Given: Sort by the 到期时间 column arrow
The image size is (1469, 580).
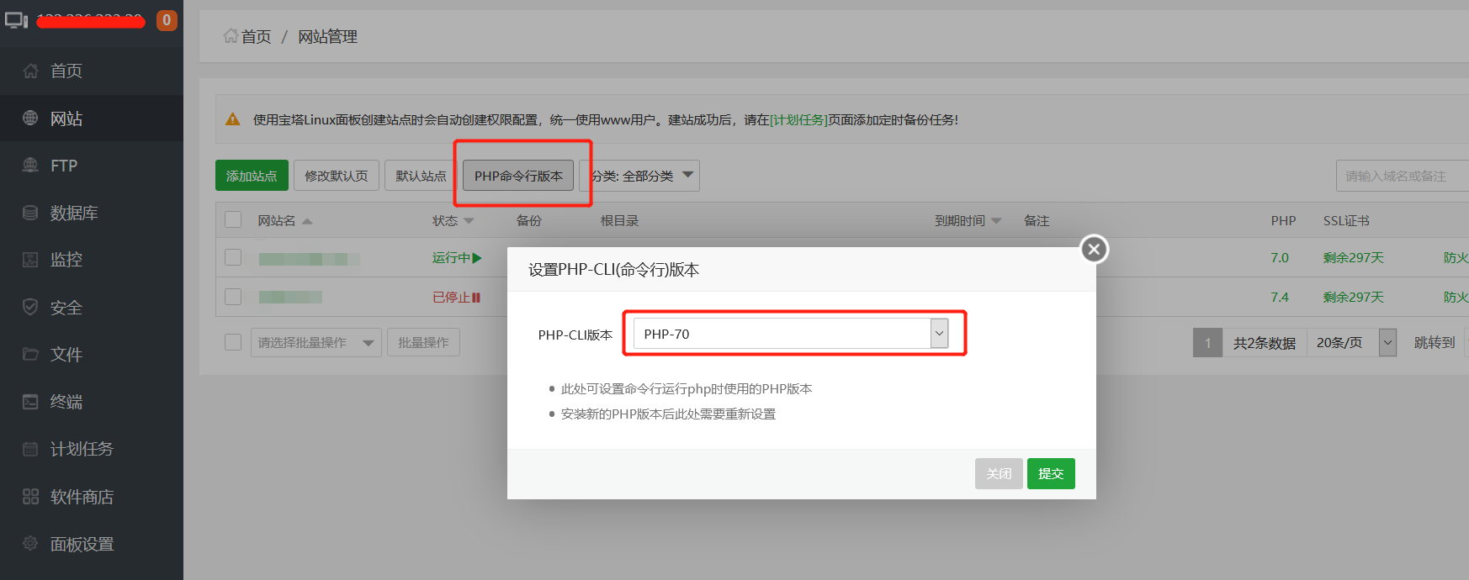Looking at the screenshot, I should 996,221.
